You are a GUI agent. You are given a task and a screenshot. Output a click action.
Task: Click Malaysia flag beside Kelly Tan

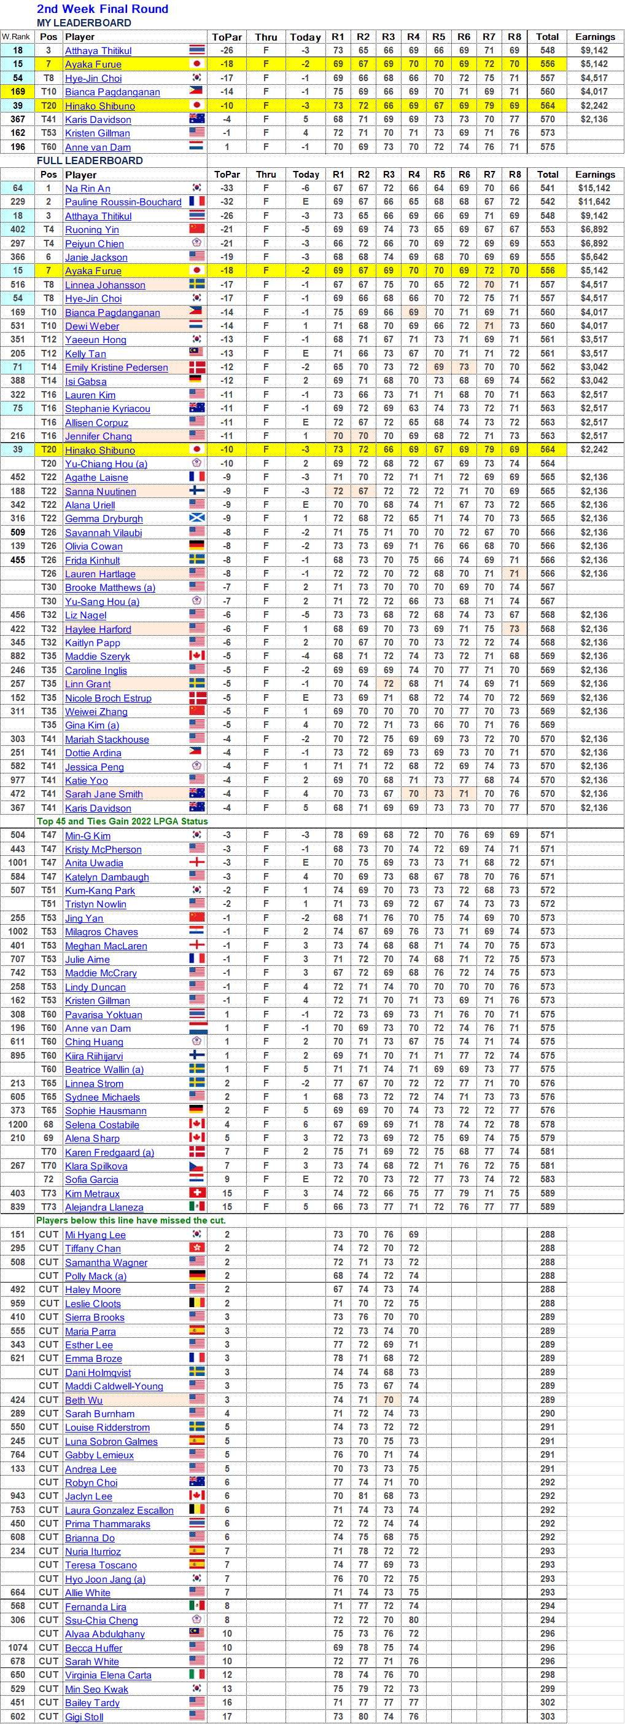coord(196,354)
